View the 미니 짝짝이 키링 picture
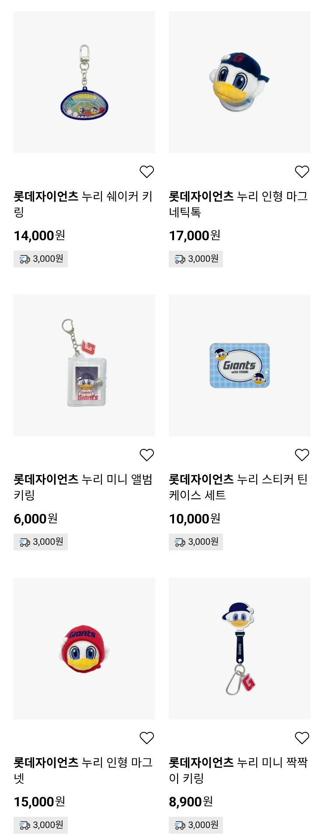 [240, 648]
